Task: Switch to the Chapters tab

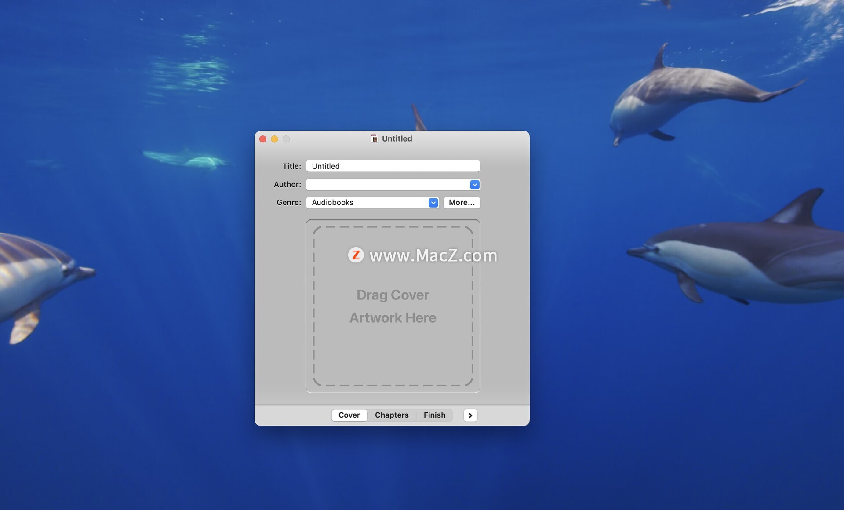Action: 391,415
